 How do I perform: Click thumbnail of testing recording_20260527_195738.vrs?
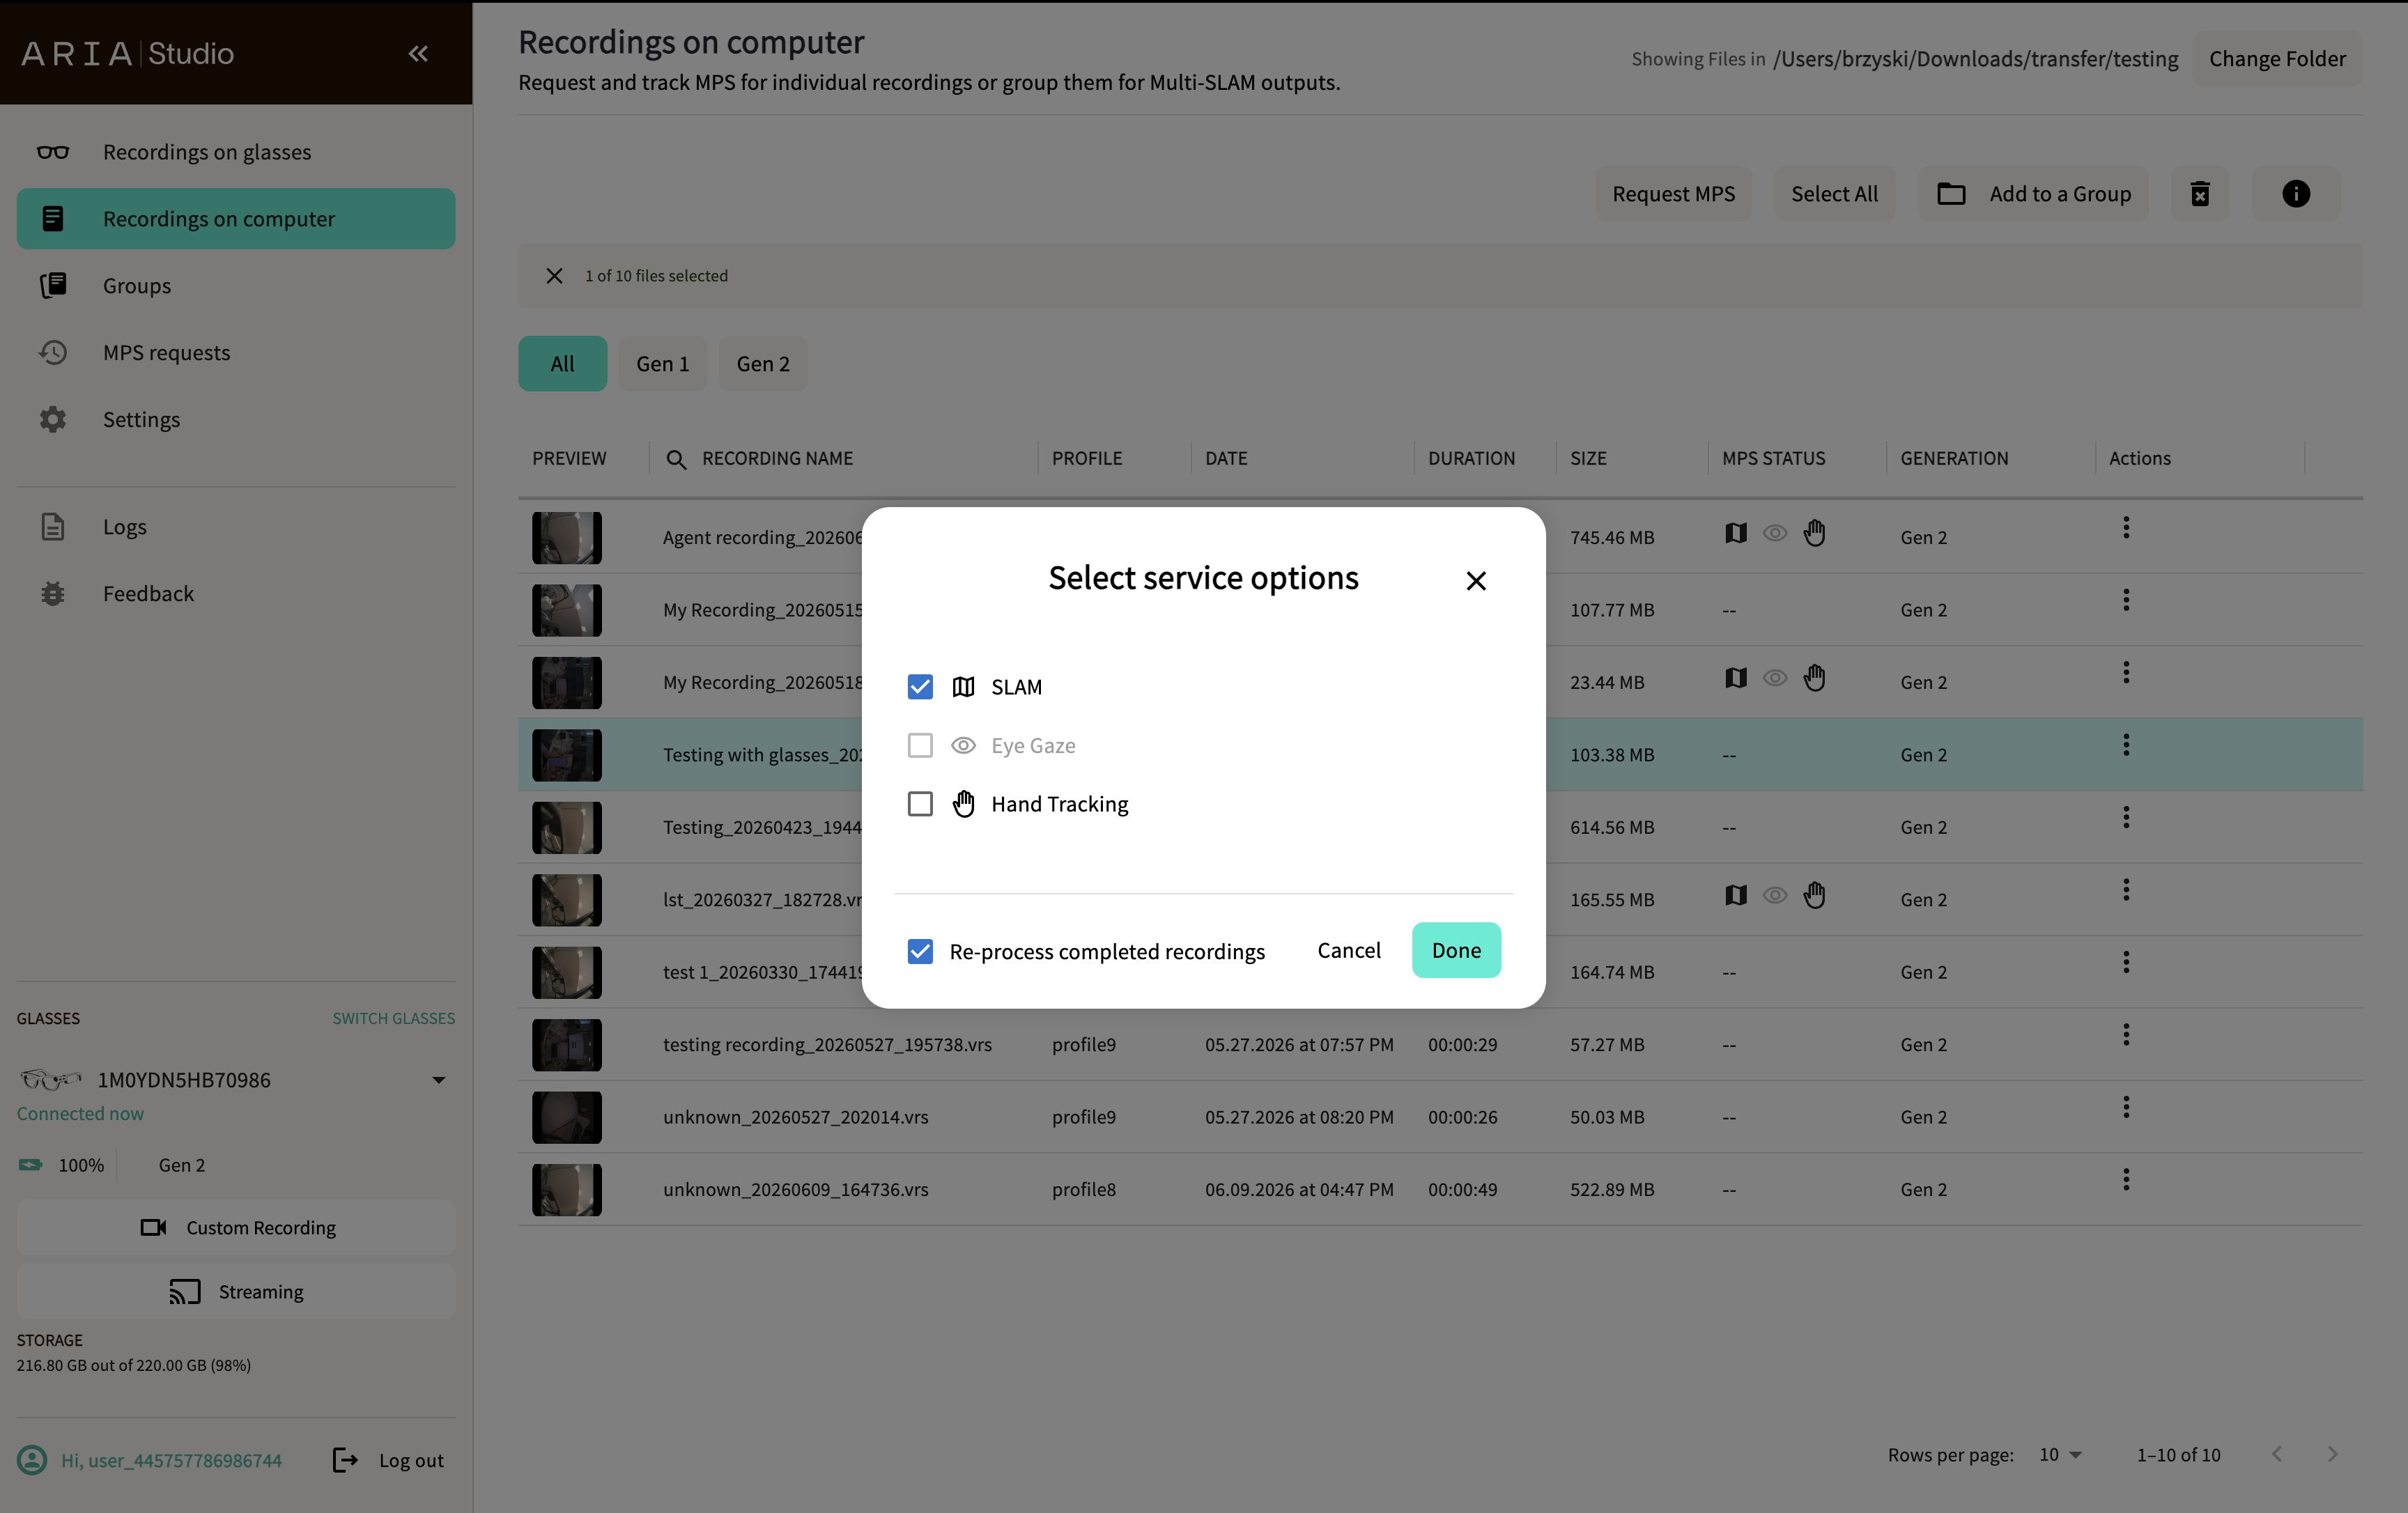[x=566, y=1045]
